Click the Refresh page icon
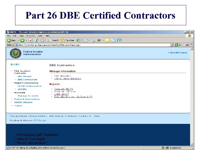The height and width of the screenshot is (150, 201). click(37, 41)
